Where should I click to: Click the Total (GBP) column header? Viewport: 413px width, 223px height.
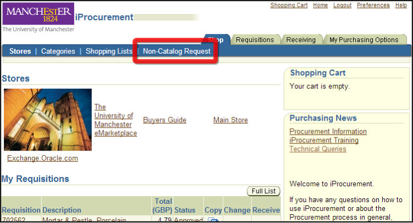(162, 205)
